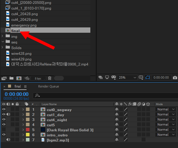Create a new folder in Project panel
Screen dimensions: 178x148
[x=11, y=78]
